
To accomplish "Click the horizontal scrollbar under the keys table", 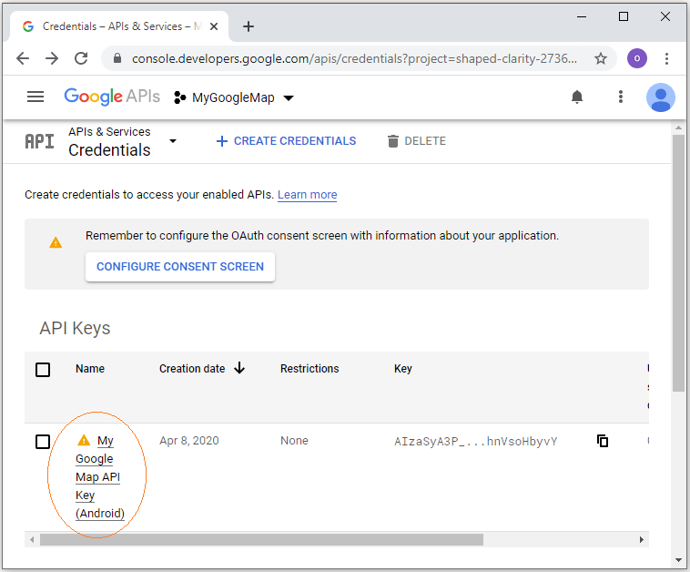I will tap(261, 539).
